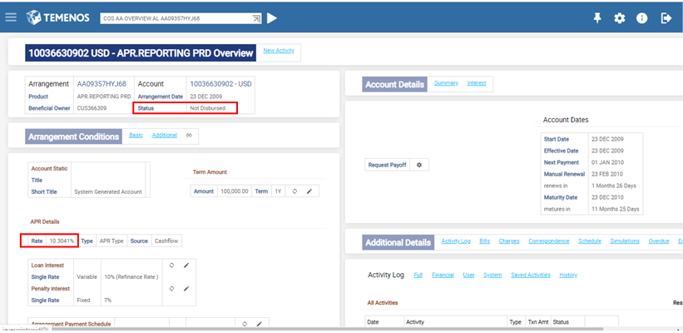Show Financial activities in Activity Log
683x333 pixels.
443,275
